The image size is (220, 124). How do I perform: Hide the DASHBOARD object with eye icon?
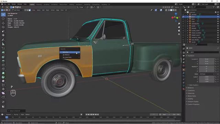(218, 24)
